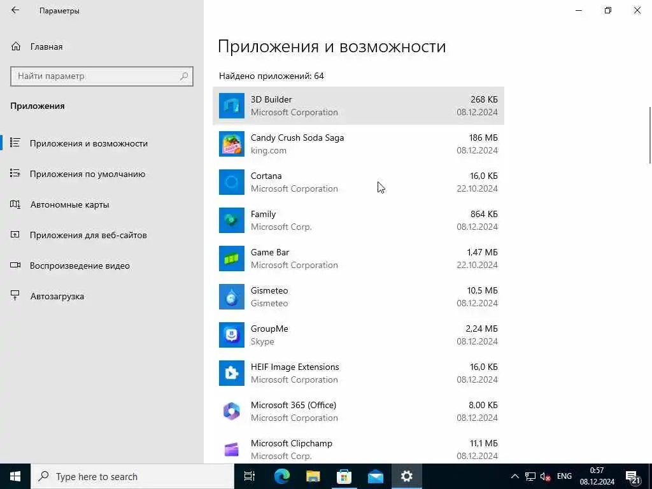
Task: Click the Найти параметр search field
Action: point(101,76)
